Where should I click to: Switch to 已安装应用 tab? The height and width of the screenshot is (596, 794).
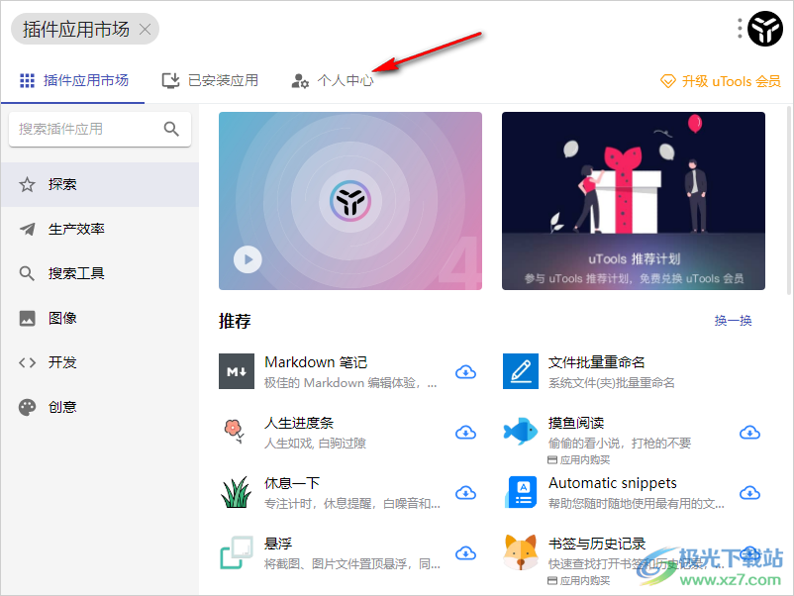coord(210,80)
